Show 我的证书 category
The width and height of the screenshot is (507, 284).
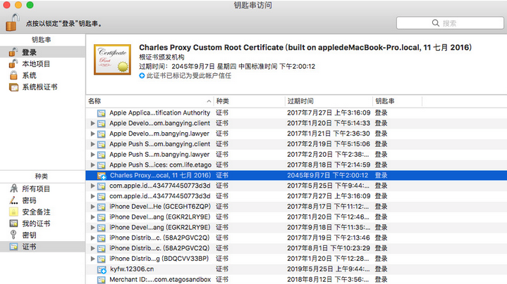click(x=43, y=224)
